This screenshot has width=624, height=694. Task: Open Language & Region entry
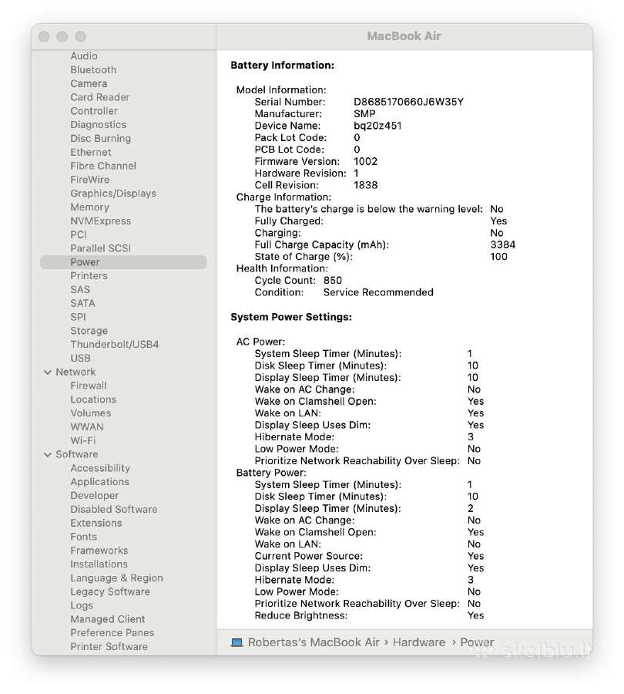[x=117, y=578]
